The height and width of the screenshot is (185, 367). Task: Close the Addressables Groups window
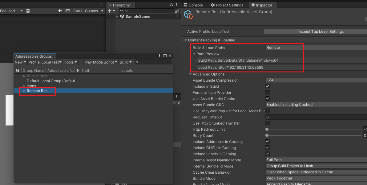(x=170, y=56)
